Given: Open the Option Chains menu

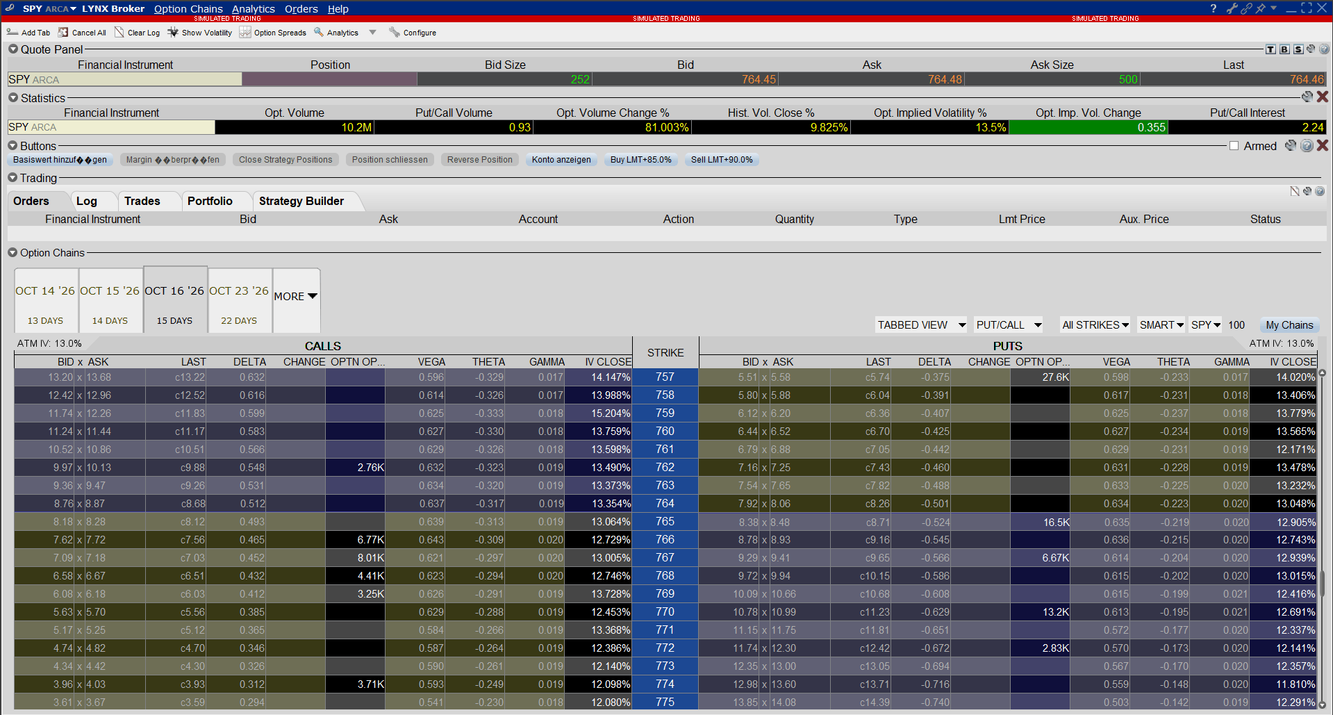Looking at the screenshot, I should pos(188,9).
